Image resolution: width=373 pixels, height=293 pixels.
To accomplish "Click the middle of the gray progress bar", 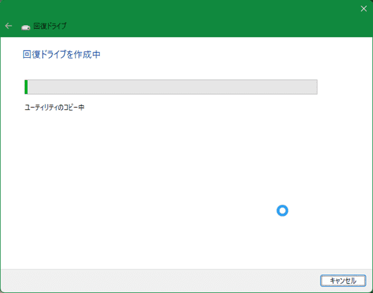I will tap(171, 87).
